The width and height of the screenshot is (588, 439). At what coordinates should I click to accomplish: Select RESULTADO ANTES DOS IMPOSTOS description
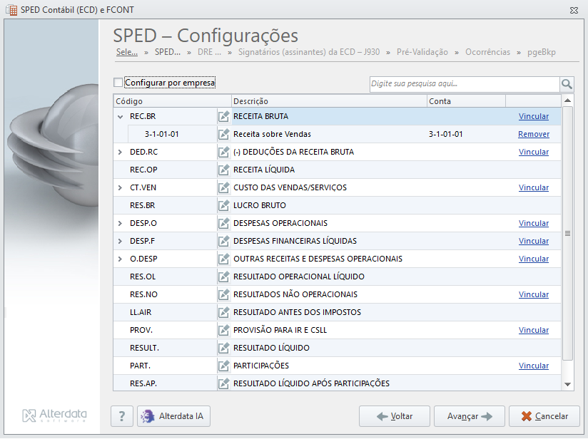pos(297,312)
